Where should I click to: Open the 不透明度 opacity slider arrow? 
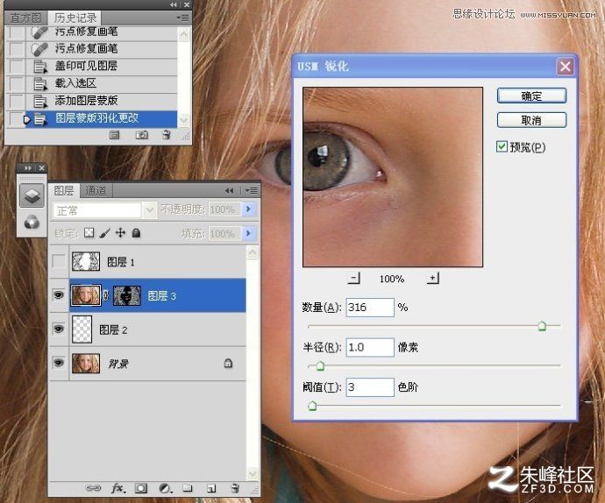[248, 209]
